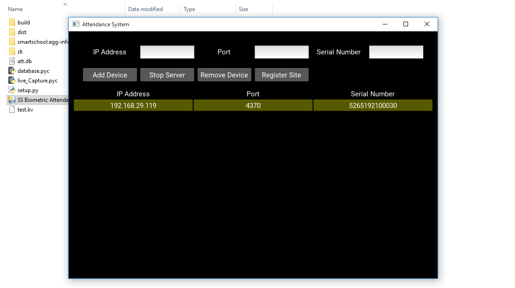
Task: Click the setup.py file icon
Action: tap(12, 90)
